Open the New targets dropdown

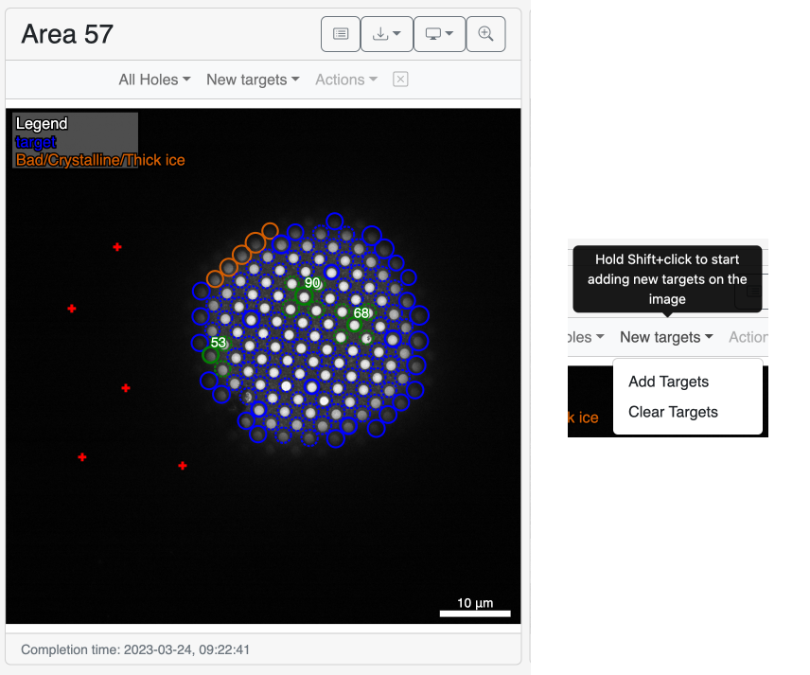tap(252, 80)
